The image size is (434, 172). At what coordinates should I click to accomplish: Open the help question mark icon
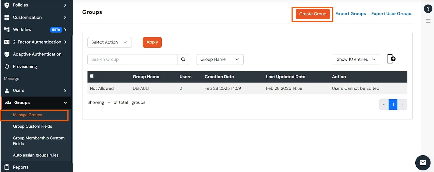coord(428,9)
